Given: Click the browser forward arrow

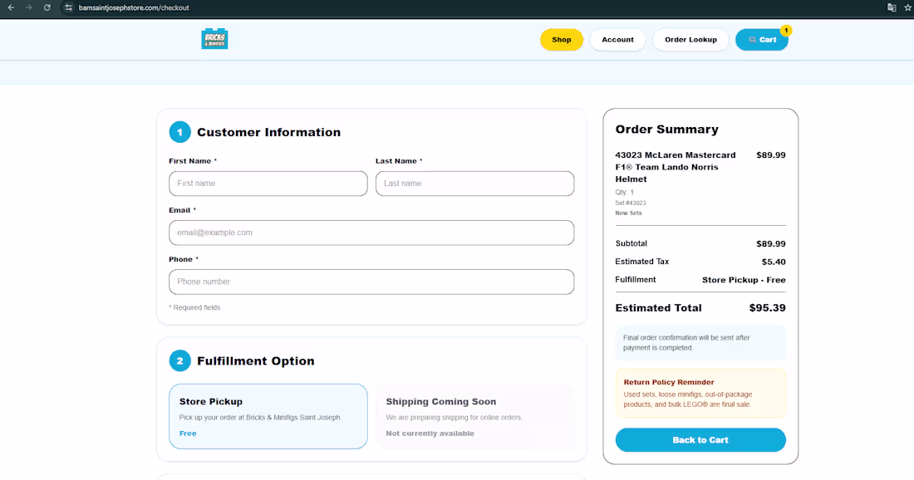Looking at the screenshot, I should coord(28,7).
